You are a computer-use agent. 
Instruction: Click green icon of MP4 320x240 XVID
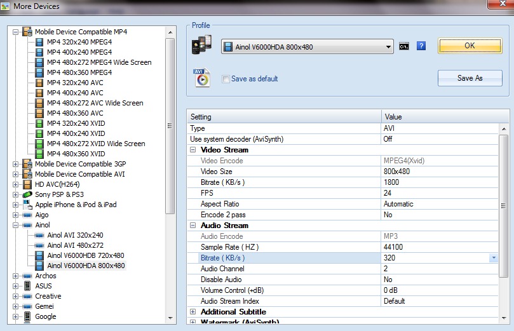point(39,123)
